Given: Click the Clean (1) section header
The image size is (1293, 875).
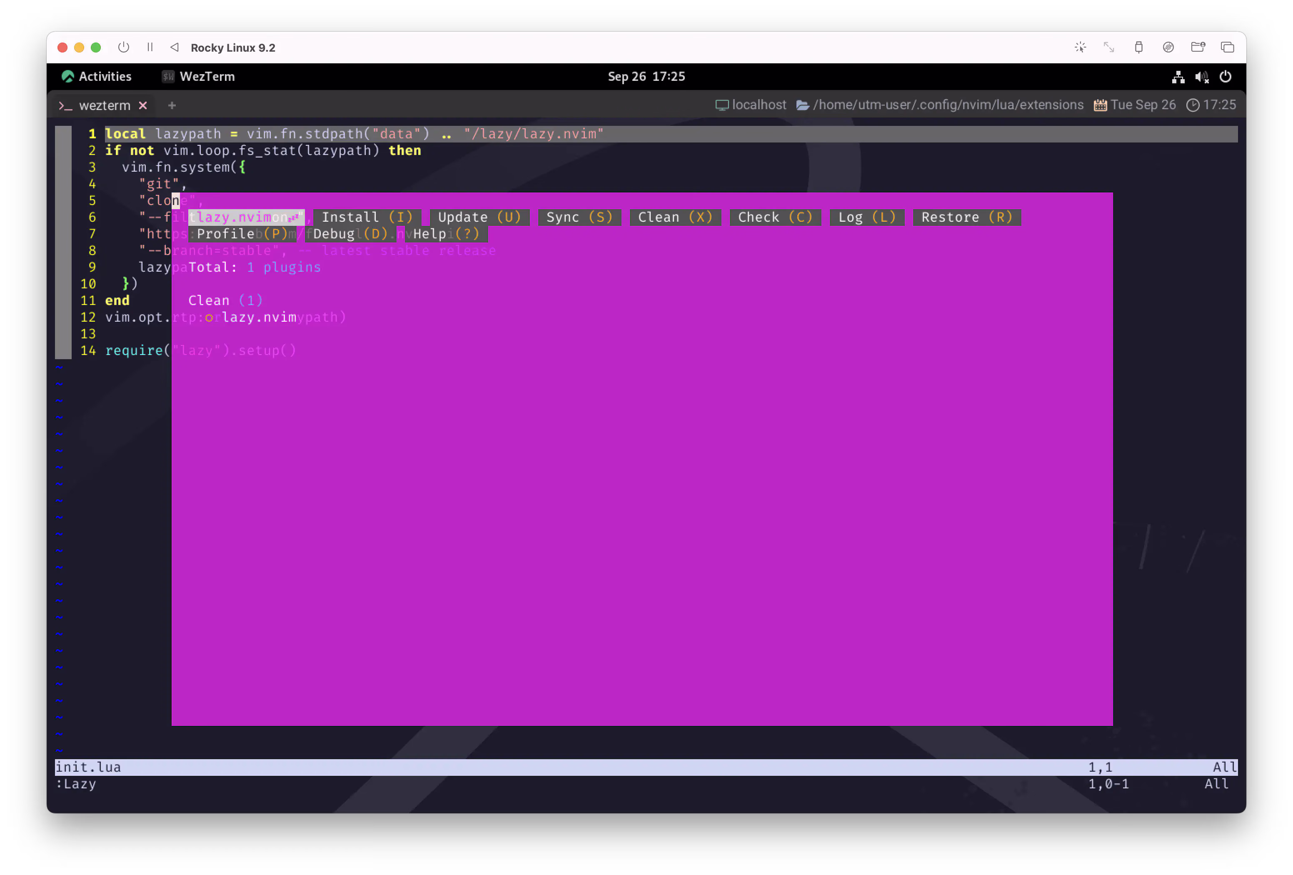Looking at the screenshot, I should point(225,300).
